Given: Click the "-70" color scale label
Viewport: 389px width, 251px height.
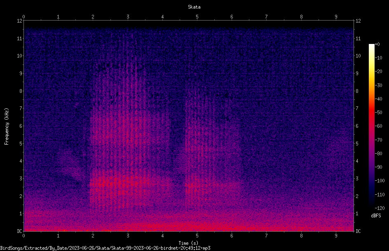Looking at the screenshot, I should 378,140.
